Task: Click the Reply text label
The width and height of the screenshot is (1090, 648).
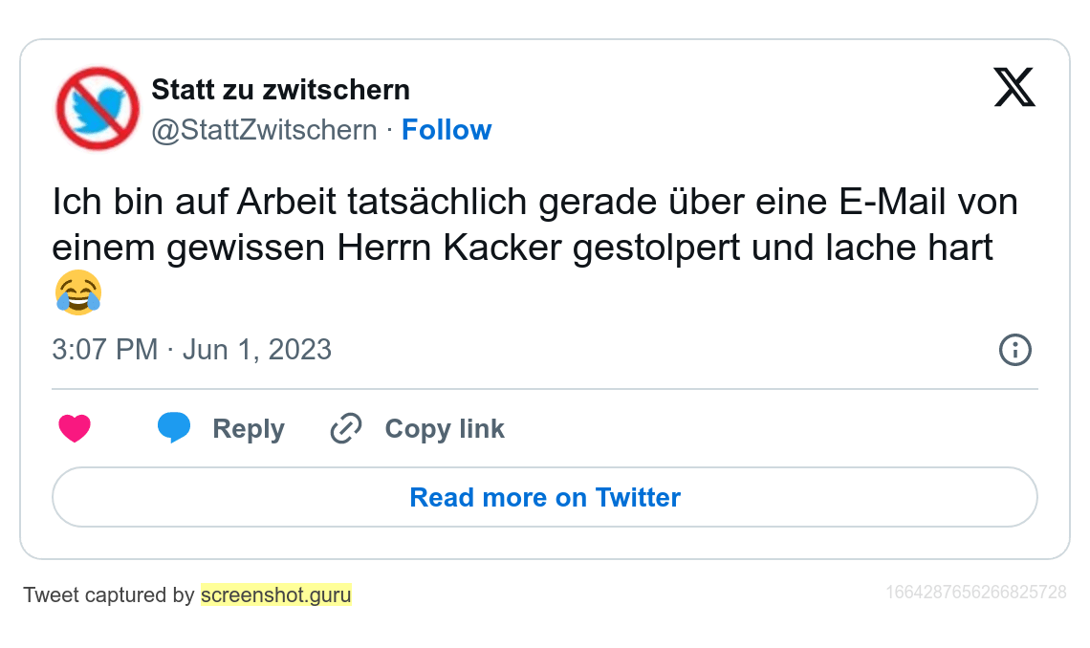Action: click(249, 429)
